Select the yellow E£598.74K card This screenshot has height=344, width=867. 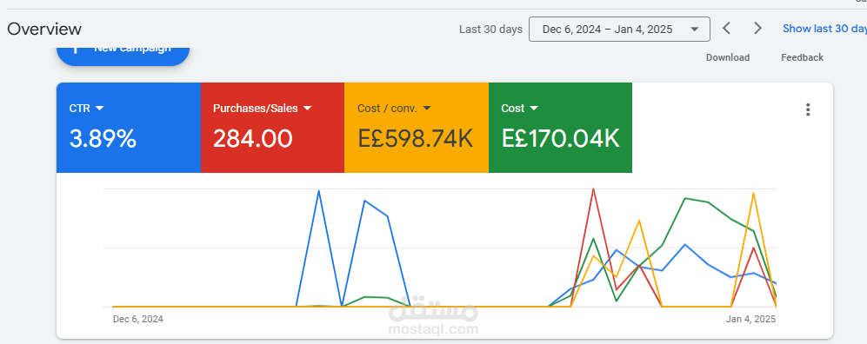point(417,128)
